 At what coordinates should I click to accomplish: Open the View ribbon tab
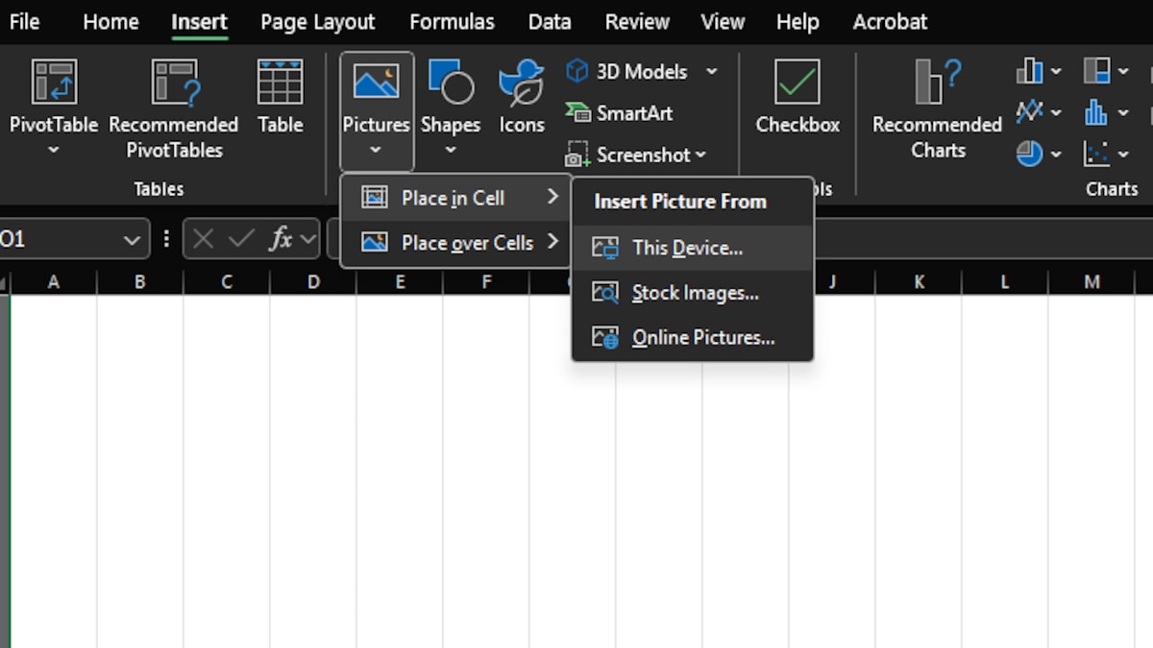(x=723, y=21)
